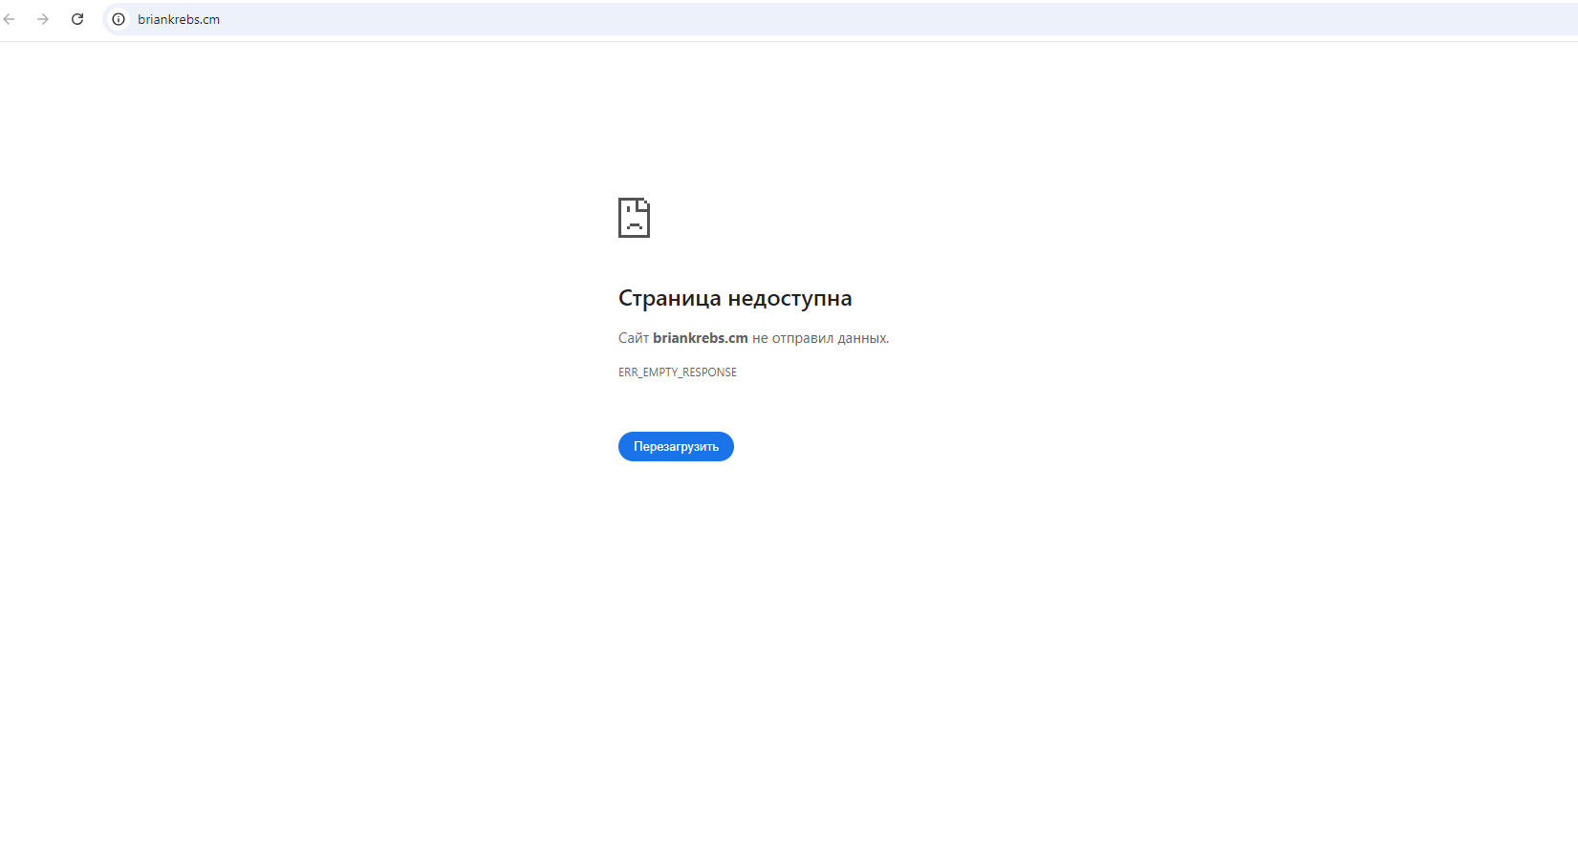Viewport: 1578px width, 851px height.
Task: Click the browser back arrow
Action: tap(10, 19)
